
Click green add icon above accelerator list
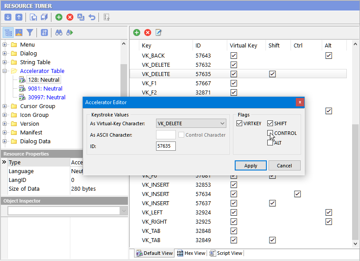[x=137, y=33]
